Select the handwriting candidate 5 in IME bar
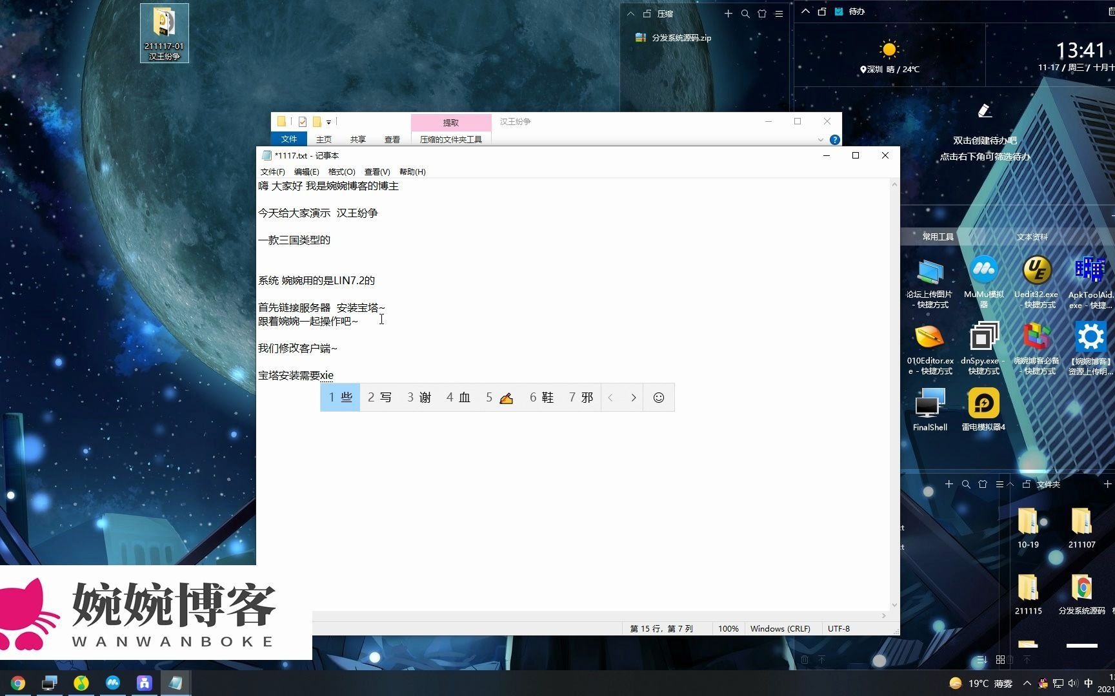 coord(499,398)
